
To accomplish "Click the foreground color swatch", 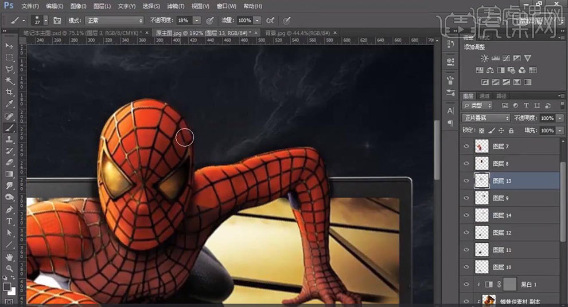I will pyautogui.click(x=7, y=286).
